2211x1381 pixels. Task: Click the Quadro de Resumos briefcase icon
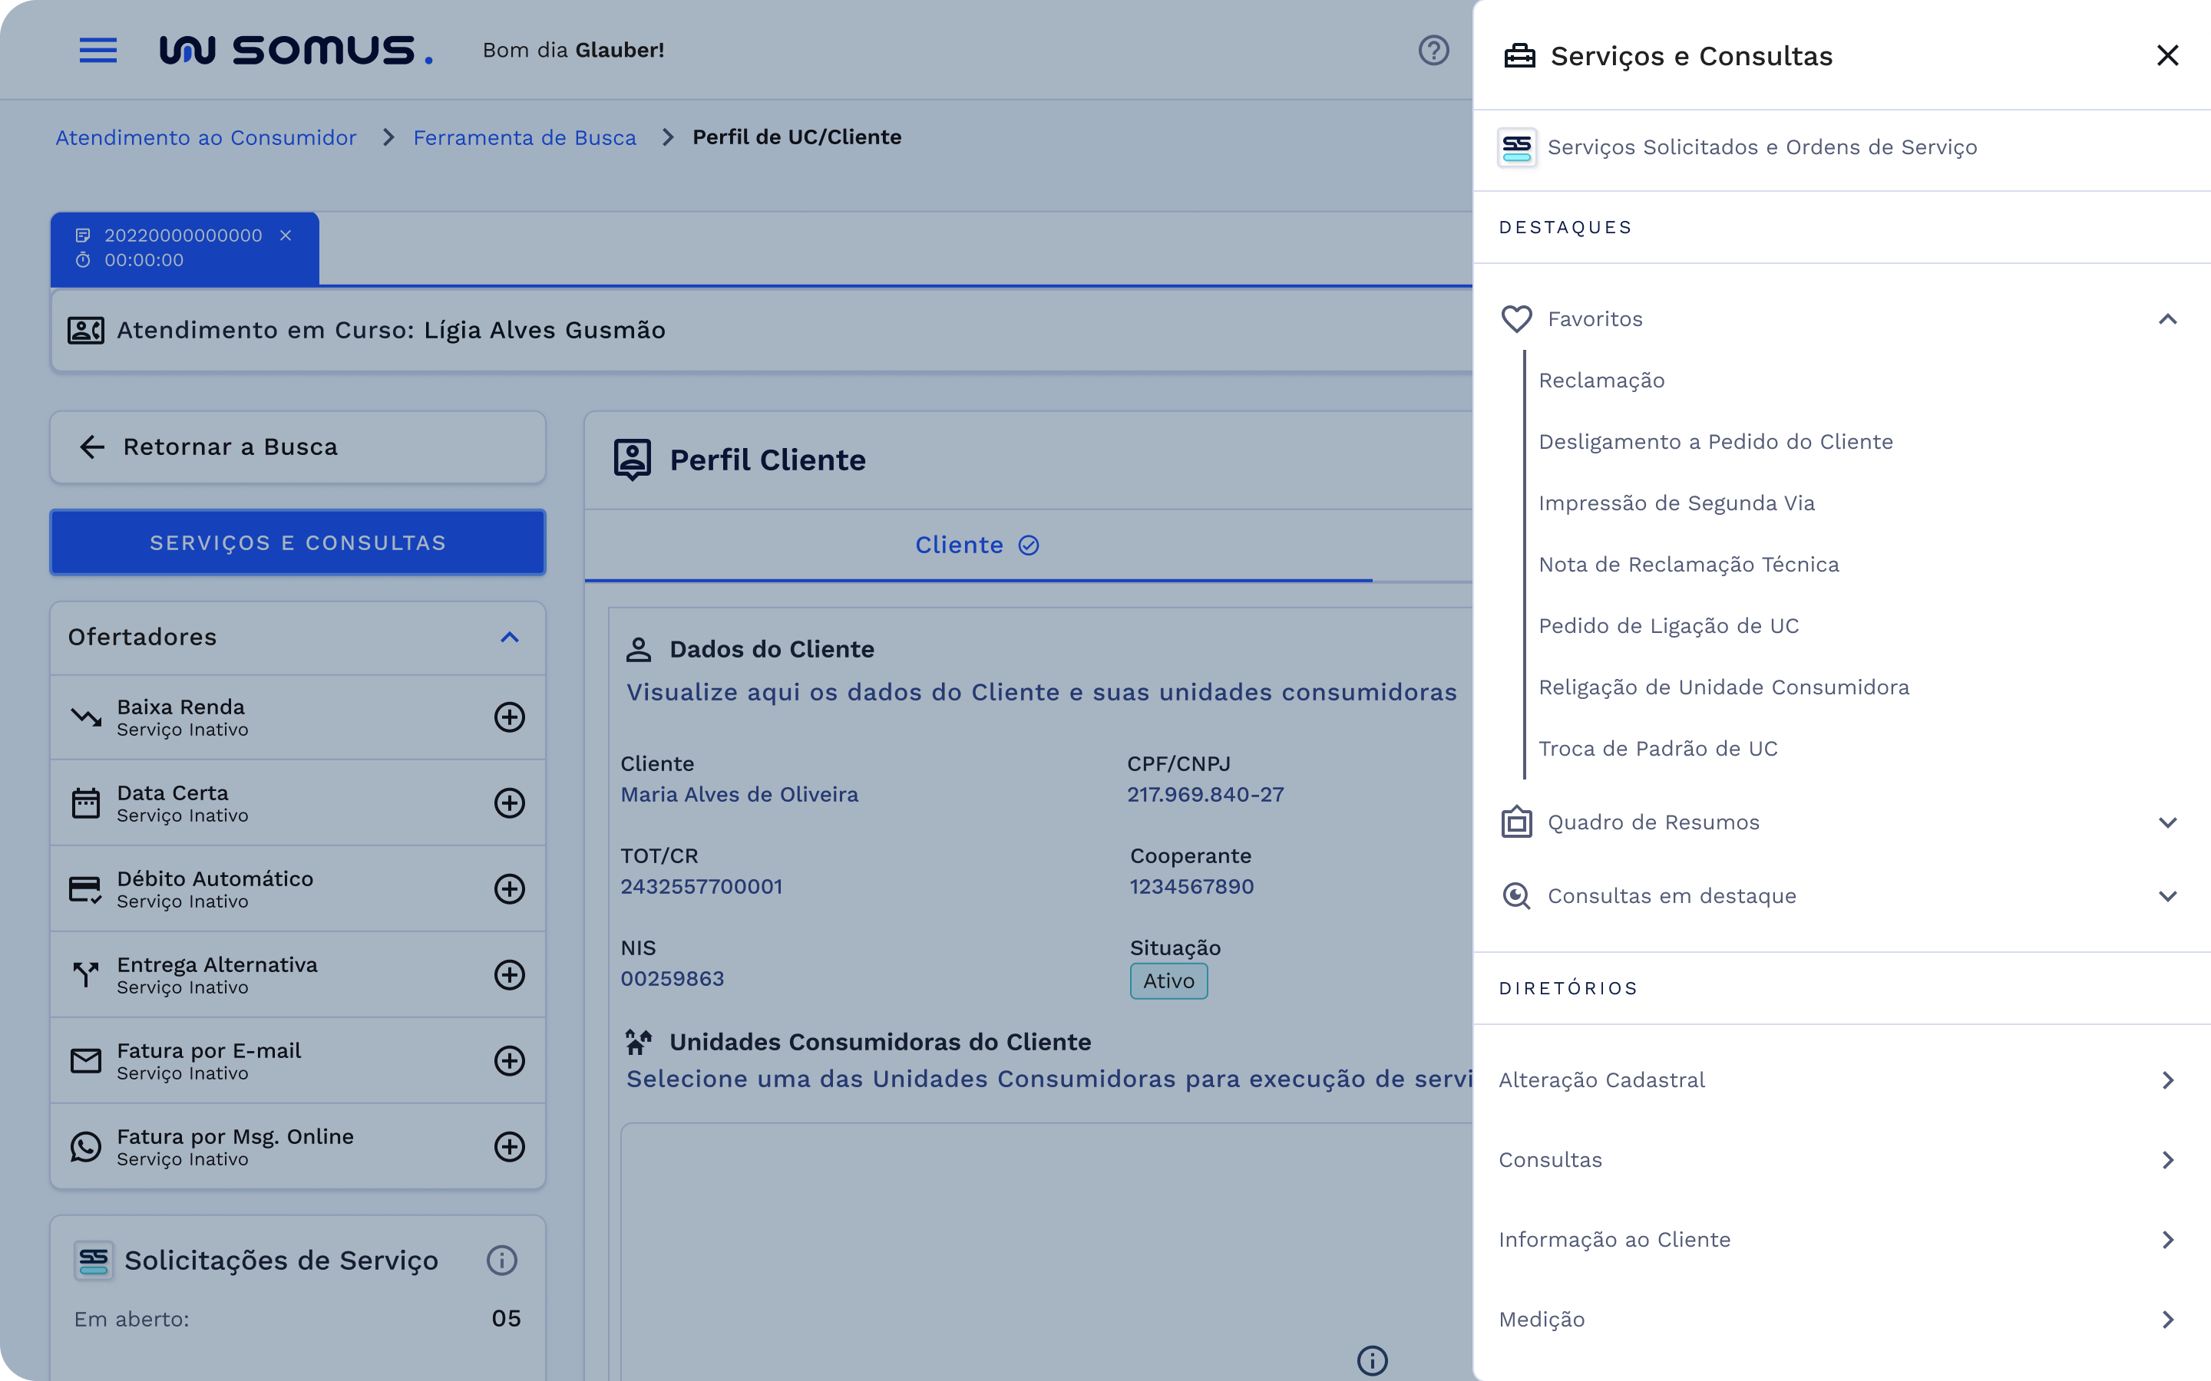pos(1515,821)
